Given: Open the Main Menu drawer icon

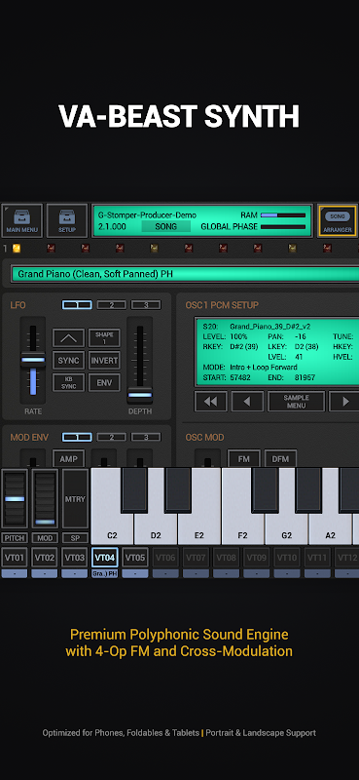Looking at the screenshot, I should click(x=21, y=220).
